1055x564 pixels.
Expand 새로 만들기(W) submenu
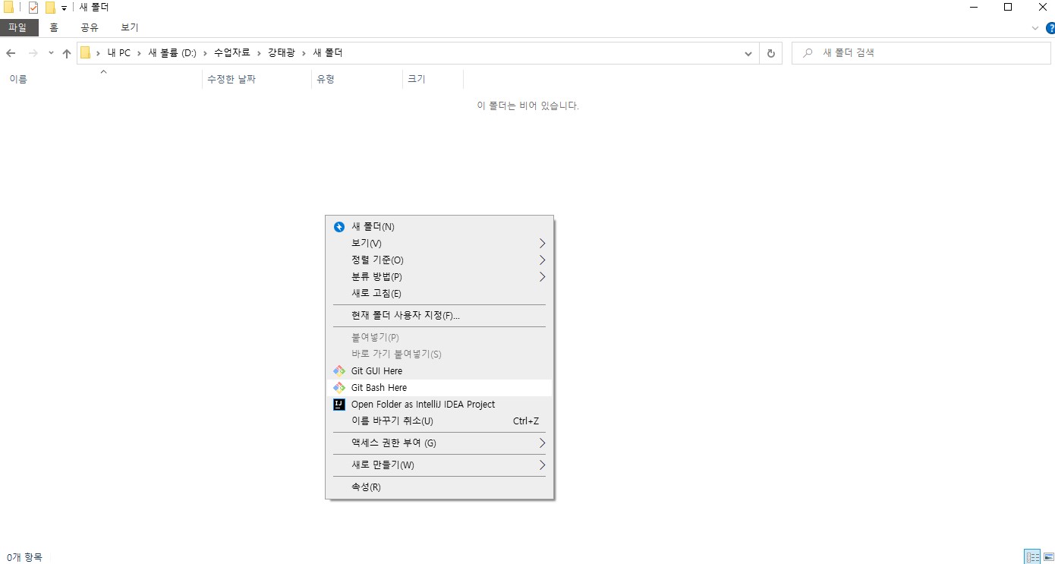point(439,465)
